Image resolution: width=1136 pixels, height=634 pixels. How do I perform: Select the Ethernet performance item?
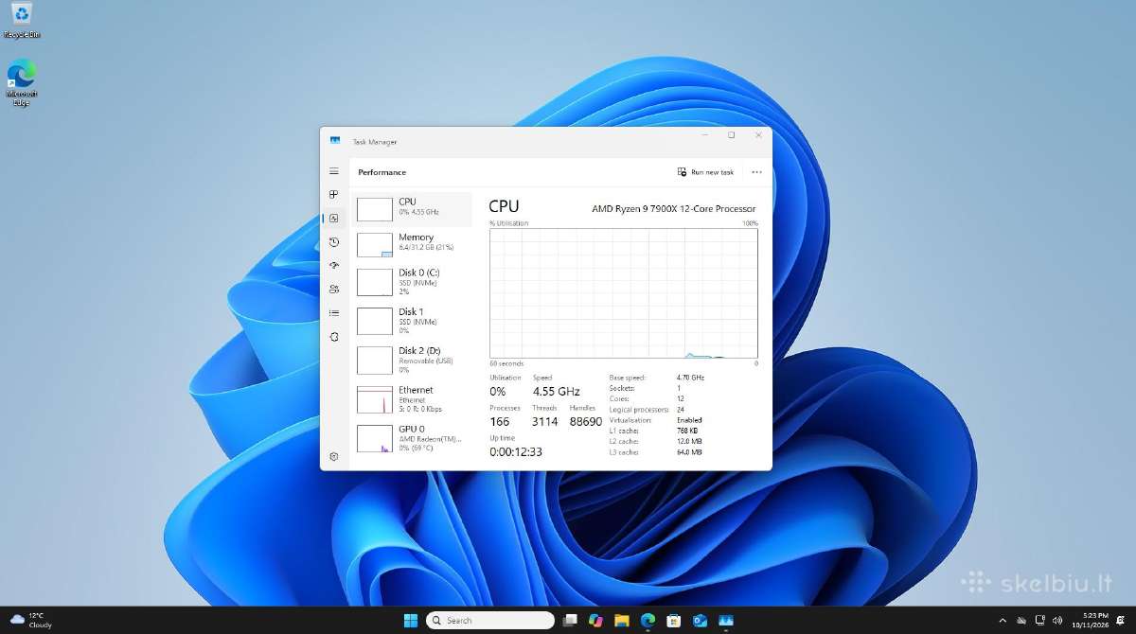[413, 398]
